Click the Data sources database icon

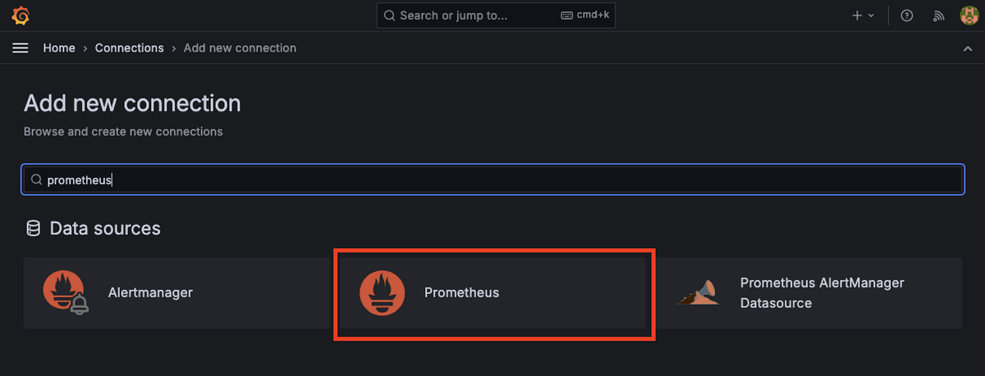[x=33, y=229]
